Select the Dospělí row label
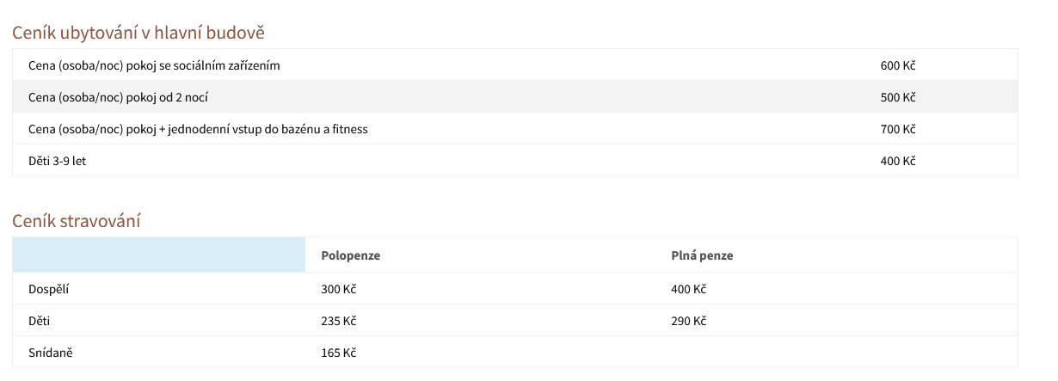This screenshot has width=1058, height=381. pos(48,289)
